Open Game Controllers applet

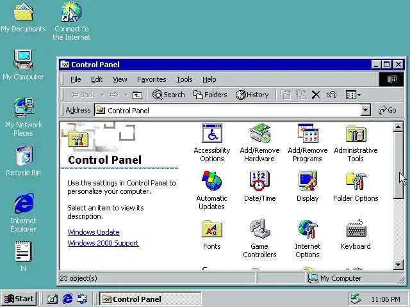pos(259,239)
